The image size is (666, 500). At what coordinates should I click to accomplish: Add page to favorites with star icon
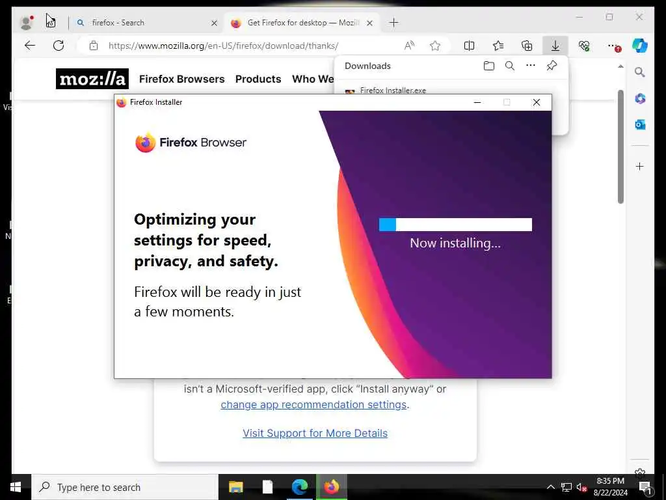click(435, 46)
